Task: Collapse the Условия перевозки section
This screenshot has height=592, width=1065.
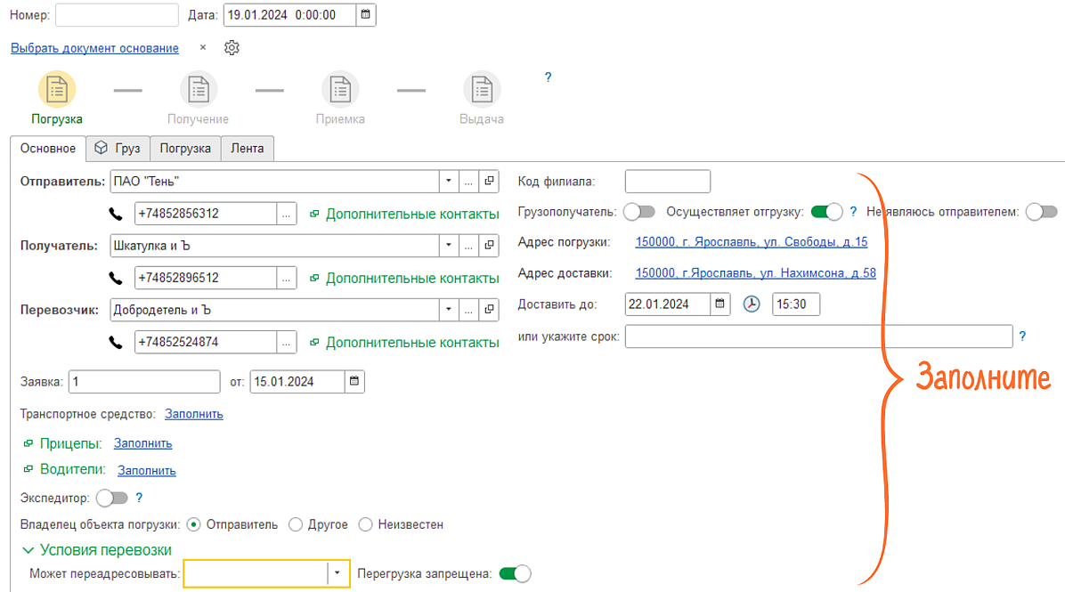Action: click(x=28, y=550)
